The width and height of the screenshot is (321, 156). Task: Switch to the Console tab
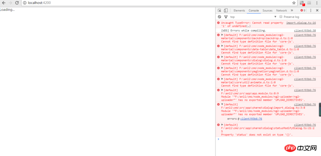254,10
